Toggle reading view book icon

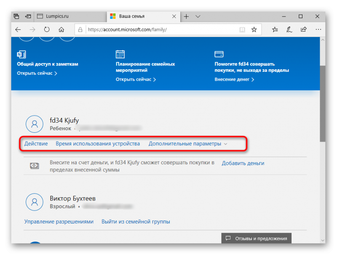point(242,29)
